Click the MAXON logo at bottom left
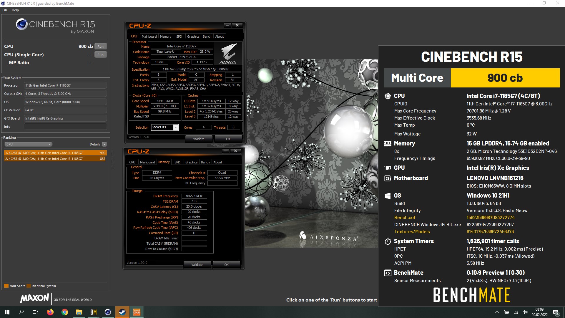 [34, 298]
